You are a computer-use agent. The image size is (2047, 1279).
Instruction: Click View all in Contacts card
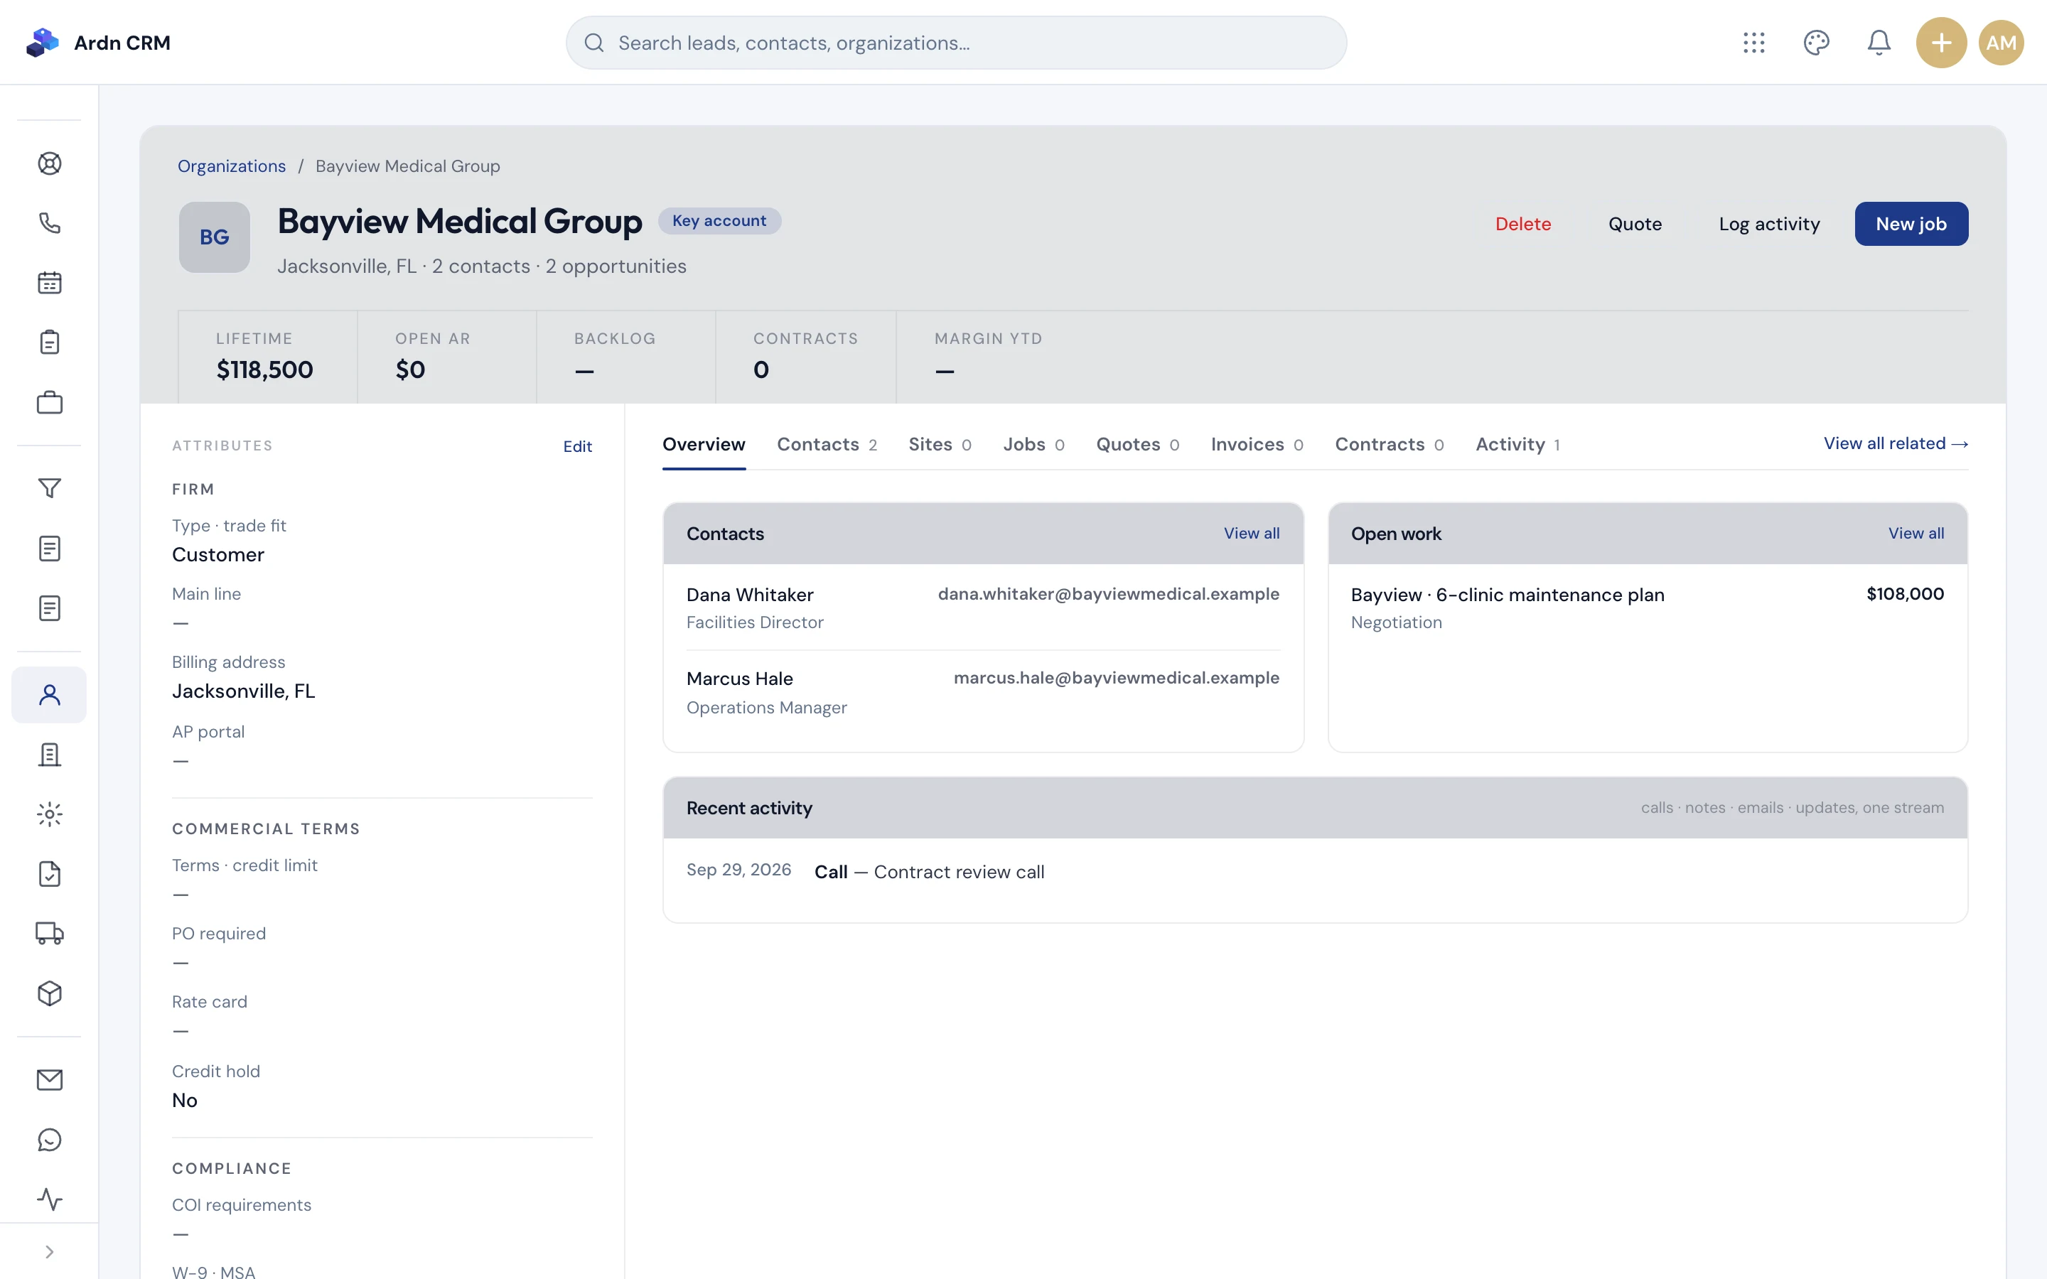pyautogui.click(x=1251, y=534)
